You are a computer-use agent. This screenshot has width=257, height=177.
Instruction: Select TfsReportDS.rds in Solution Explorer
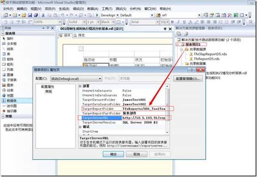point(205,59)
